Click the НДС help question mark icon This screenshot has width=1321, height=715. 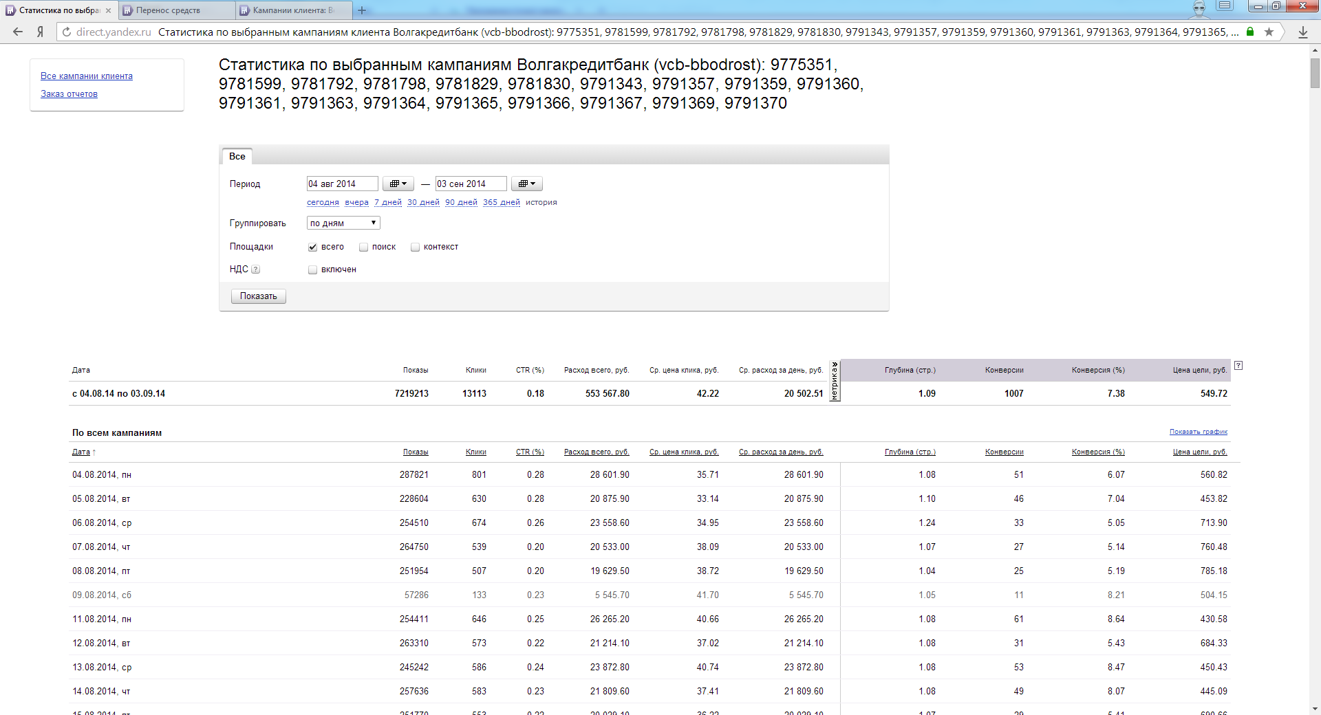coord(255,269)
